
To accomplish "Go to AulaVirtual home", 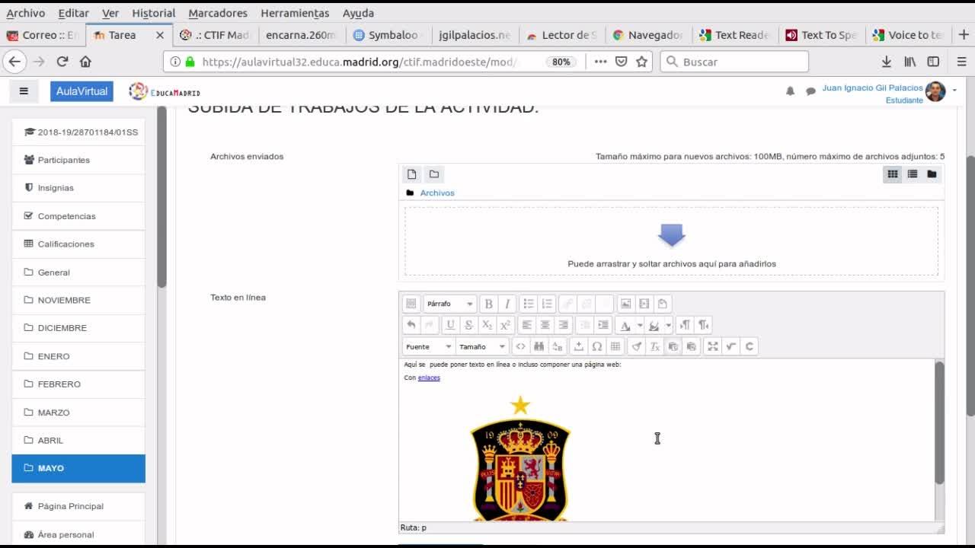I will 82,91.
